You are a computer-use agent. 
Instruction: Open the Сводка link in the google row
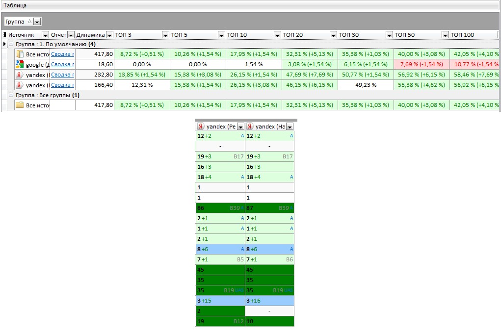(63, 64)
